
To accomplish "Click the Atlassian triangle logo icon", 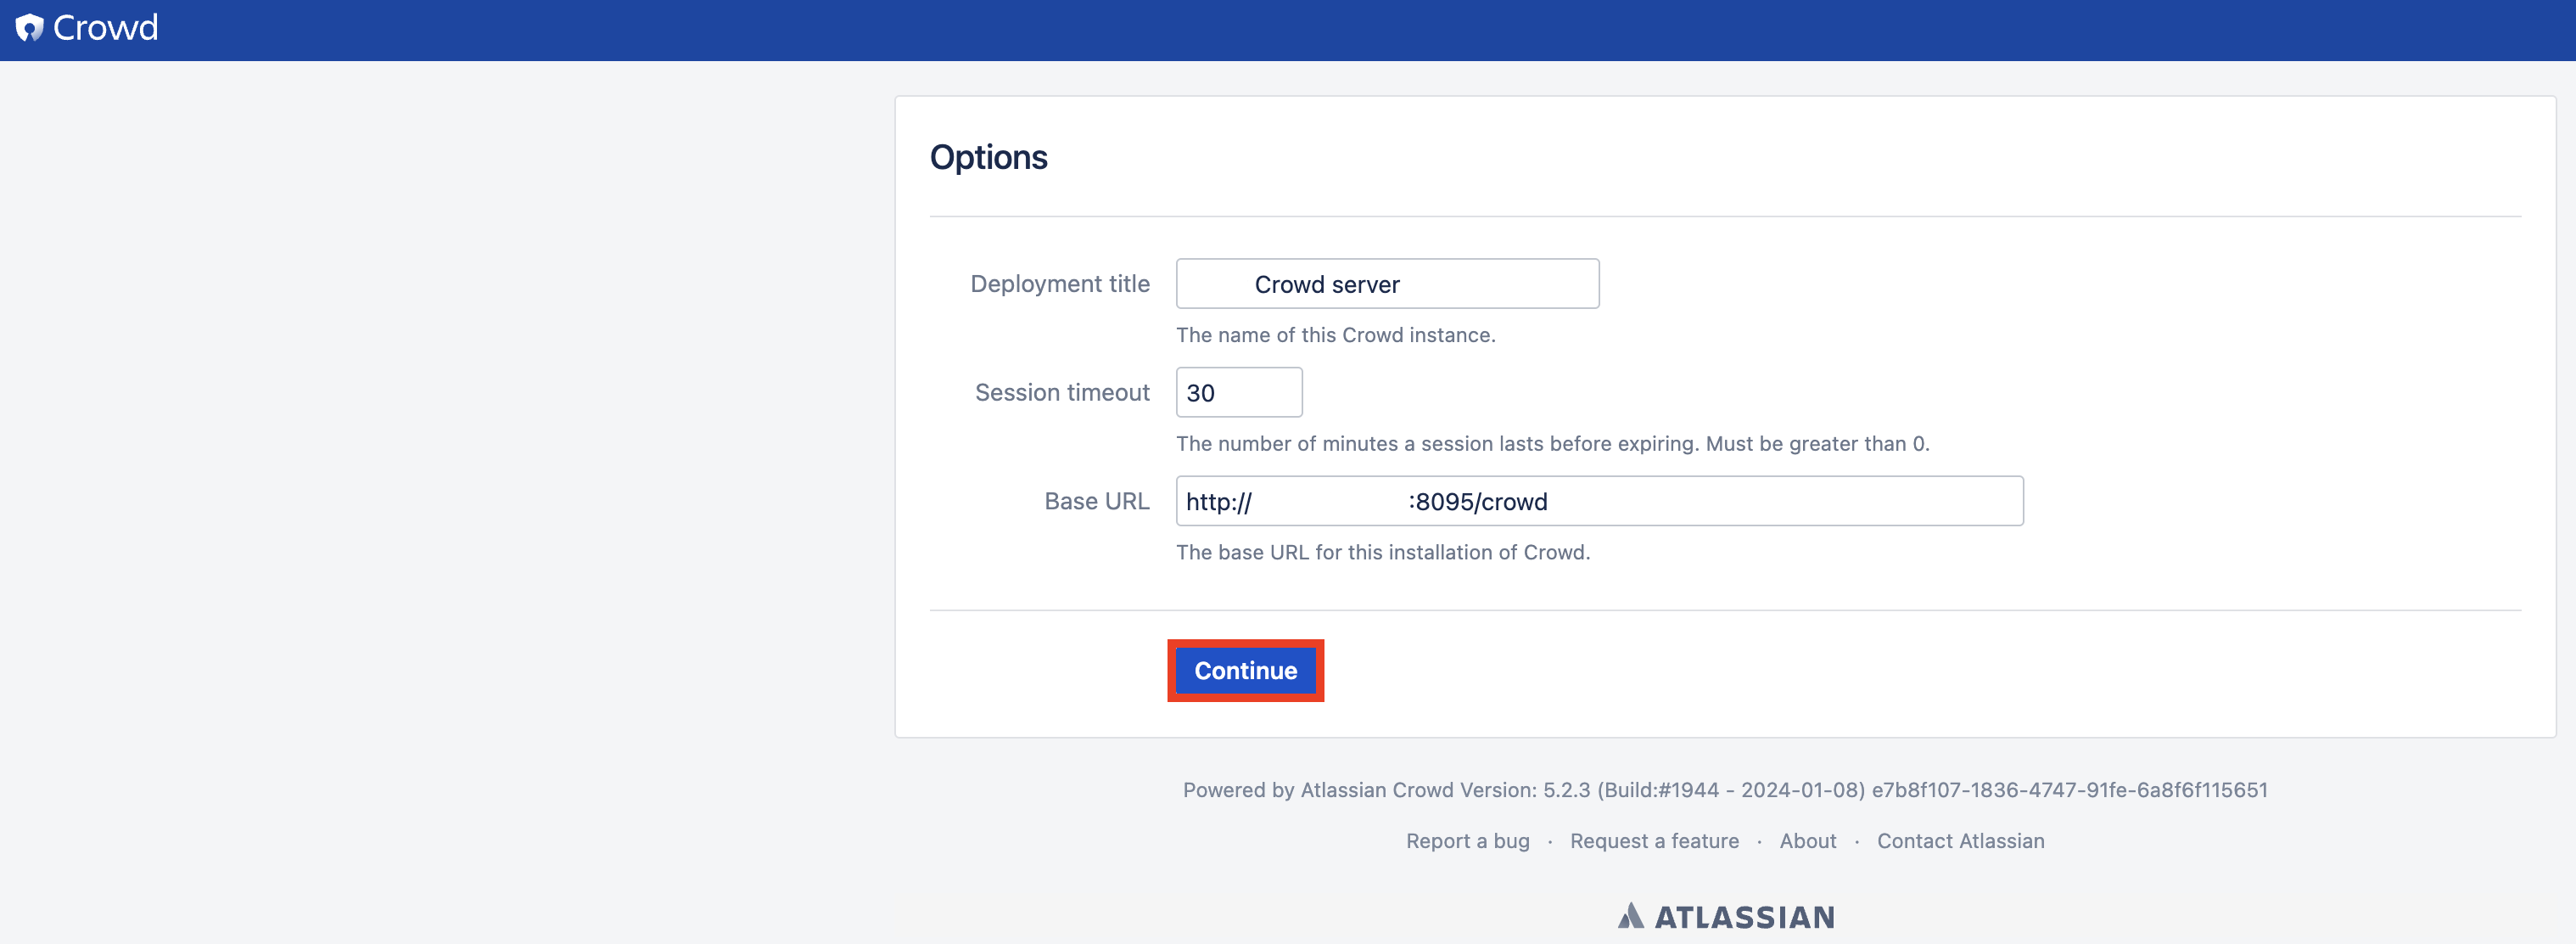I will [x=1630, y=915].
